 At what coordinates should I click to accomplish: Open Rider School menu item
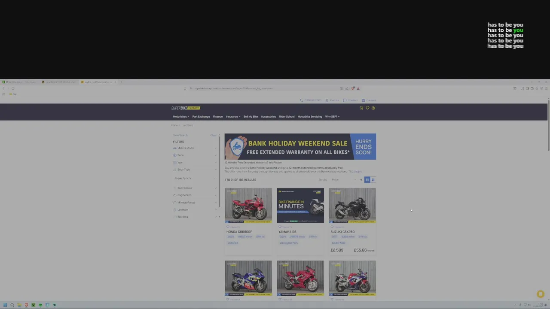287,117
